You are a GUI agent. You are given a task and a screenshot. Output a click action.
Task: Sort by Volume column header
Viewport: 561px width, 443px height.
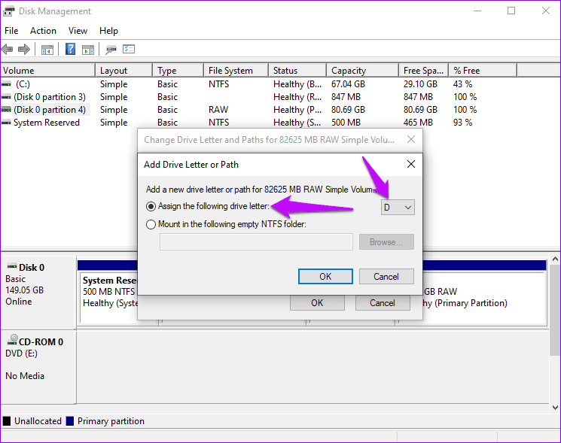click(x=47, y=71)
